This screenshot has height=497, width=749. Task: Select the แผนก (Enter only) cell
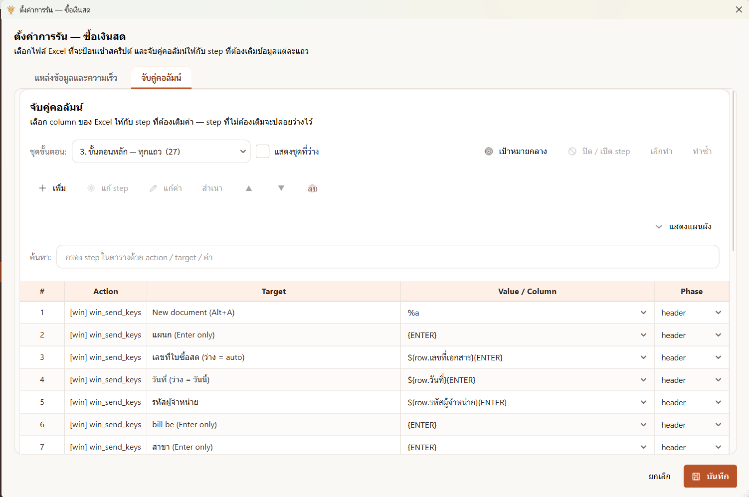(x=274, y=335)
